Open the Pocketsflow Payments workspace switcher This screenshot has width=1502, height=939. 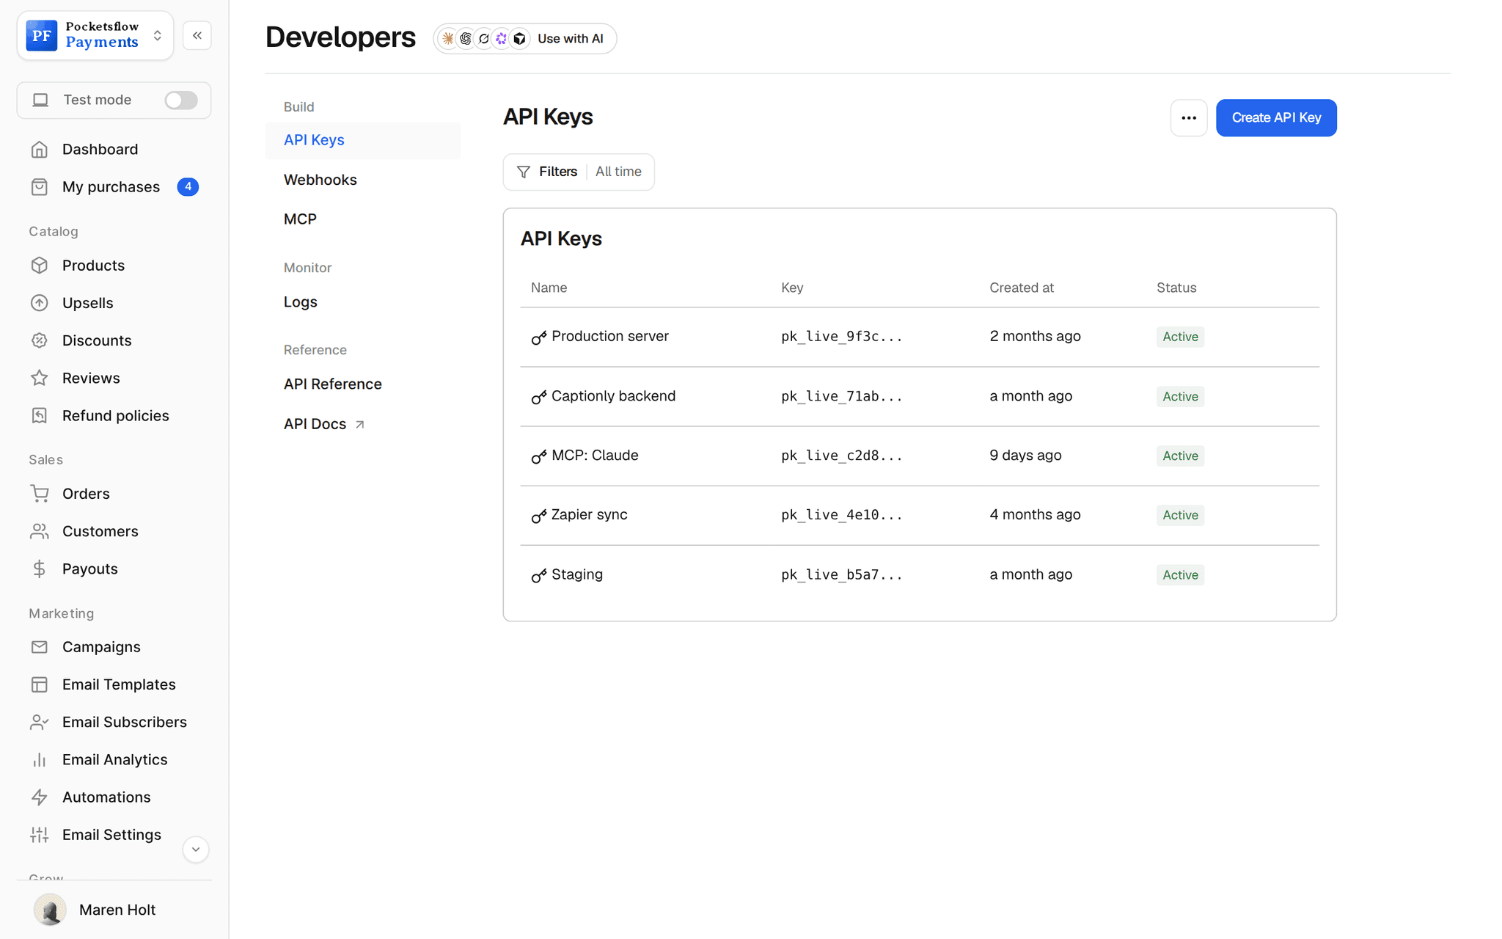point(95,35)
